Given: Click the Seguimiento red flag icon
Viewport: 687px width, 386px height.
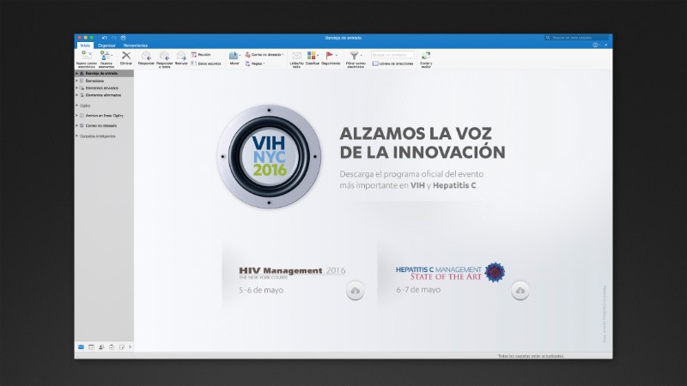Looking at the screenshot, I should pos(330,55).
